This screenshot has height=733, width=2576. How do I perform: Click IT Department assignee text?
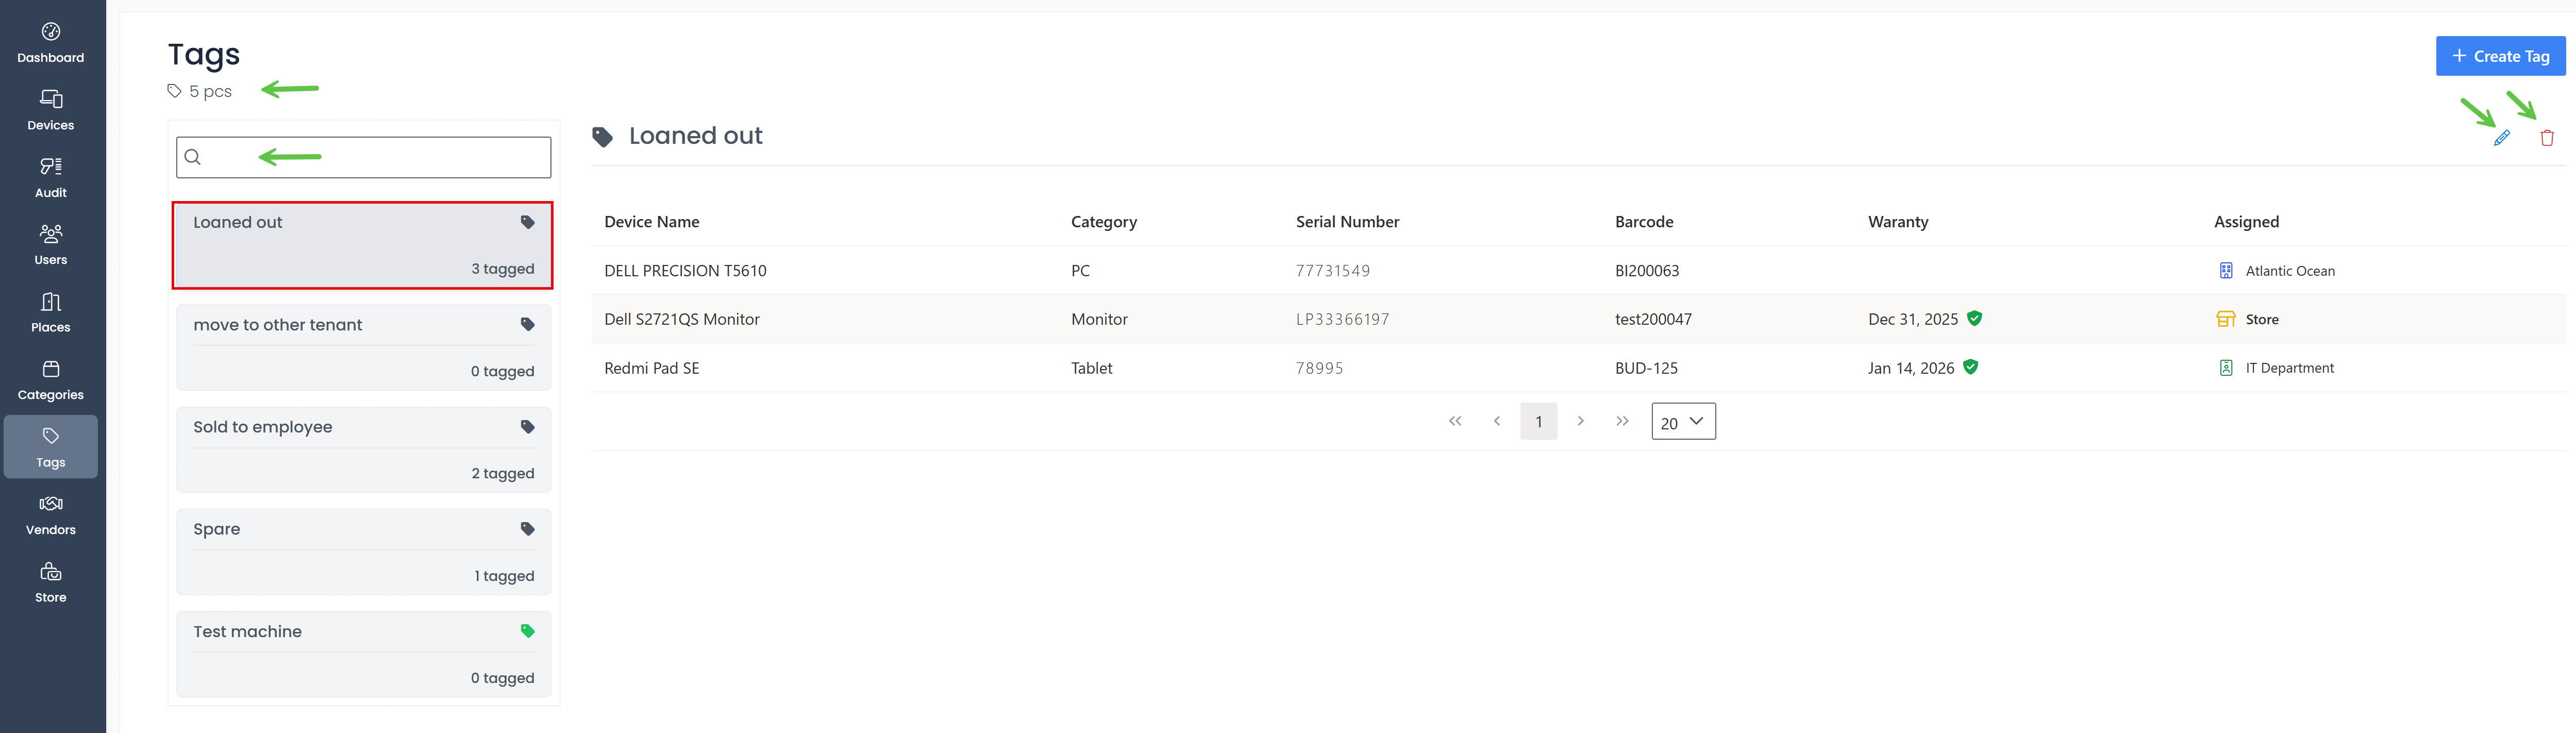pyautogui.click(x=2289, y=368)
